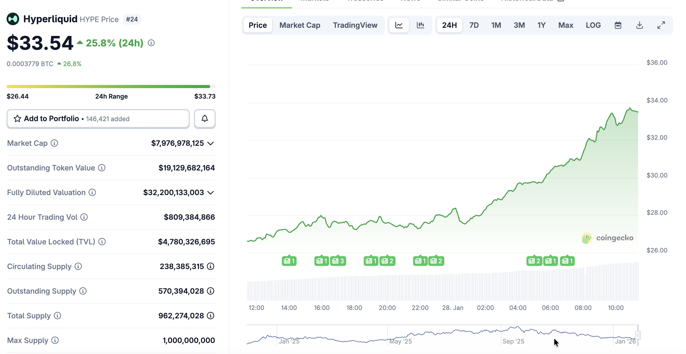Select the line chart view icon
This screenshot has width=686, height=354.
pyautogui.click(x=399, y=25)
